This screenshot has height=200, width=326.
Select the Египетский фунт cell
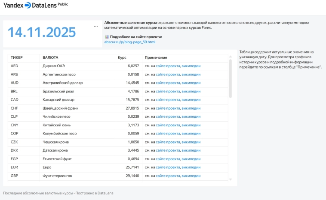[x=77, y=159]
